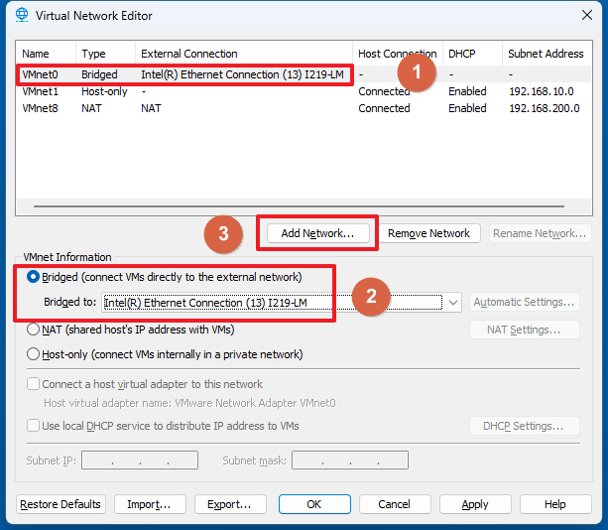Select the Host-only private network option
Screen dimensions: 608x530
[x=34, y=354]
